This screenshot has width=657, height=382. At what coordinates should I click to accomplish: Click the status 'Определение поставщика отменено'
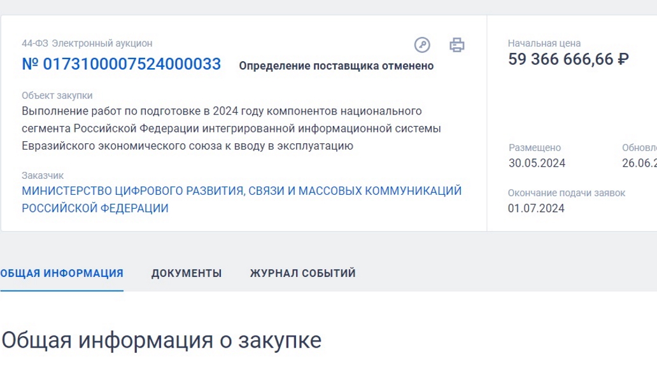point(336,66)
